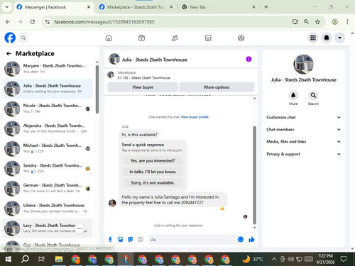Open the purple conversation information icon

[248, 59]
